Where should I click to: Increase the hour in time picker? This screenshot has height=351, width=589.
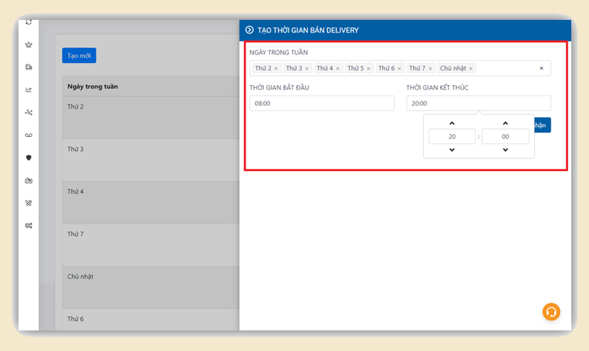[452, 123]
